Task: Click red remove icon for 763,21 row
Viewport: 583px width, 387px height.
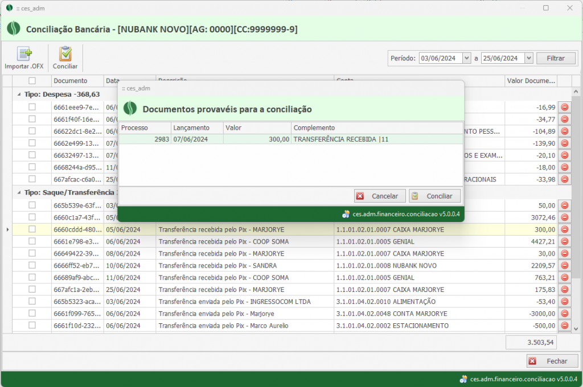Action: pos(564,277)
